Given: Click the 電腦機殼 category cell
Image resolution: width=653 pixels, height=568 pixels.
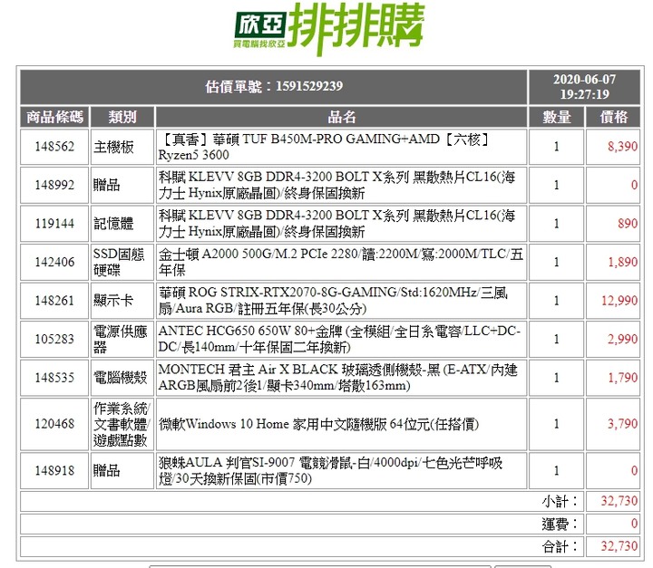Looking at the screenshot, I should point(122,378).
